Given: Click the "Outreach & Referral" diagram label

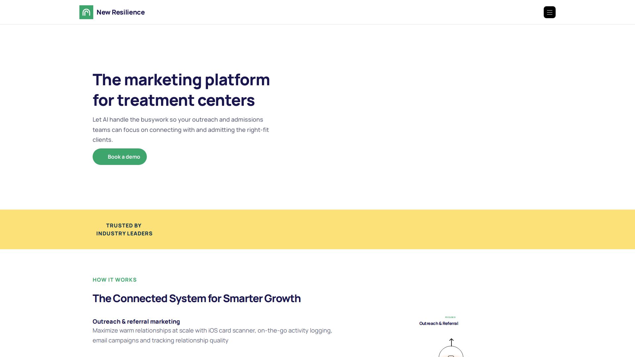Looking at the screenshot, I should (x=439, y=324).
